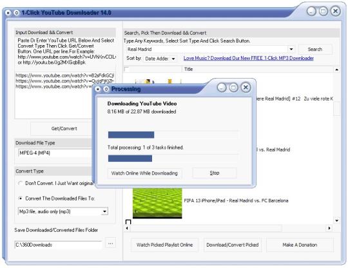The width and height of the screenshot is (348, 268).
Task: Click the '8.16 MB of 22.87 MB downloaded' text
Action: tap(142, 111)
